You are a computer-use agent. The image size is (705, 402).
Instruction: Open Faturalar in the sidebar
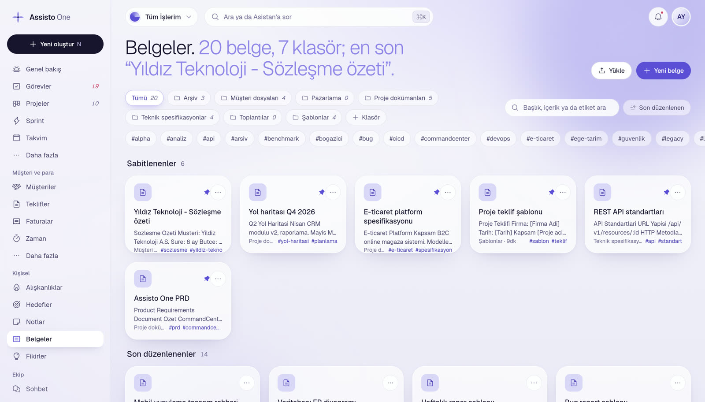(x=55, y=221)
